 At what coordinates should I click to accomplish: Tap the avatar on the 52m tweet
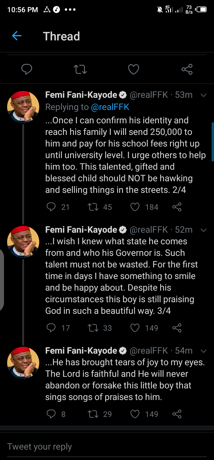tap(23, 242)
